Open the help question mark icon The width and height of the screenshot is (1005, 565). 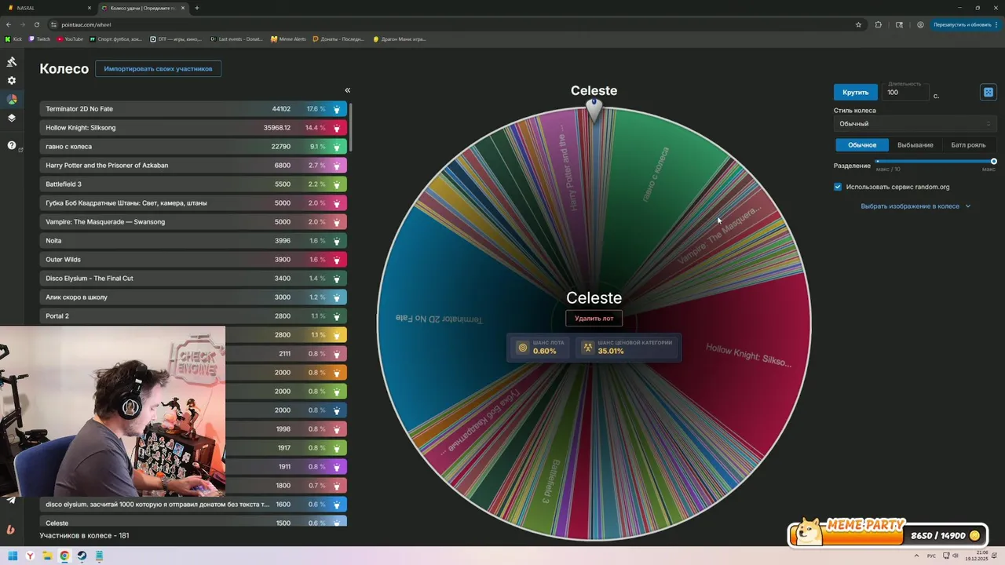[12, 145]
